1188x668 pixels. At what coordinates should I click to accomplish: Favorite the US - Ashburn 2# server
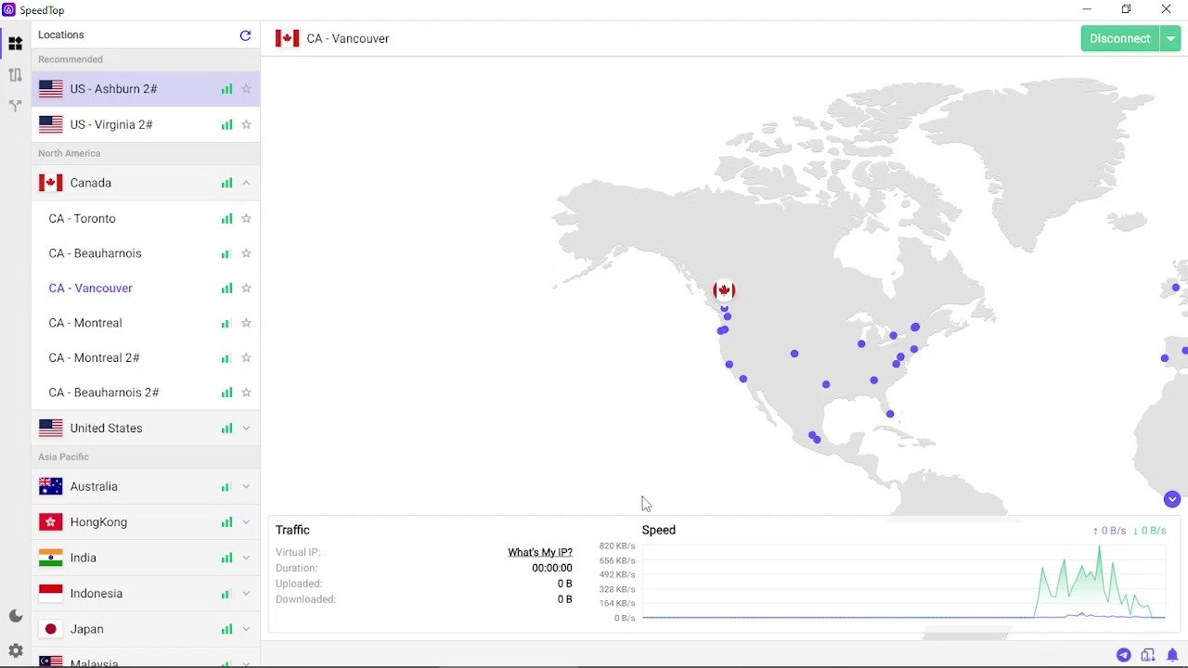click(x=246, y=89)
